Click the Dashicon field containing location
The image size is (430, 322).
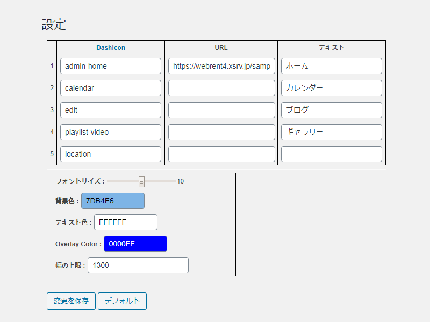111,154
